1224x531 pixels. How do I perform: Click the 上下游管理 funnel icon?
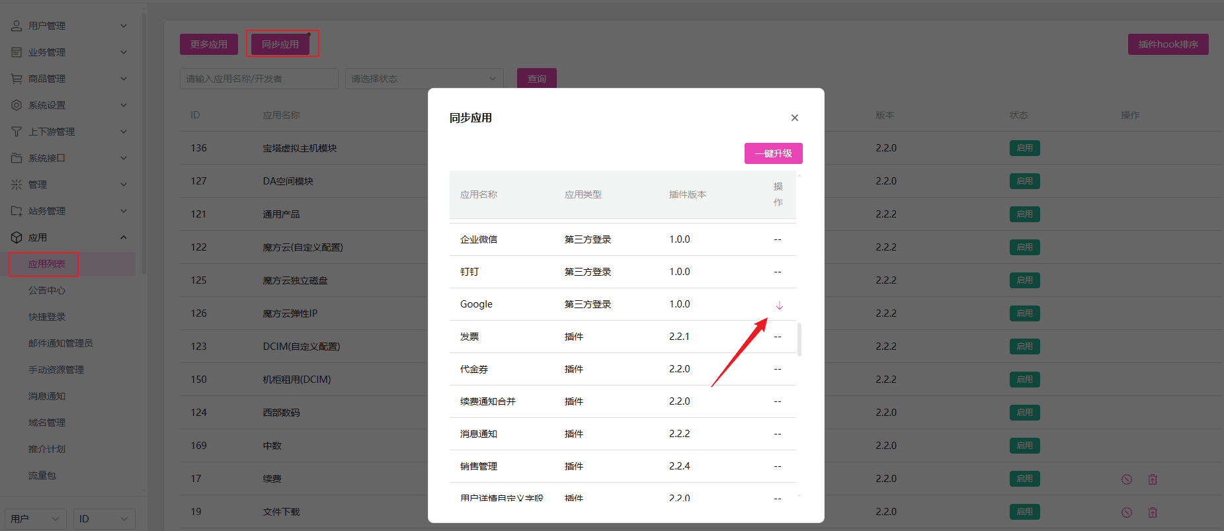(17, 132)
